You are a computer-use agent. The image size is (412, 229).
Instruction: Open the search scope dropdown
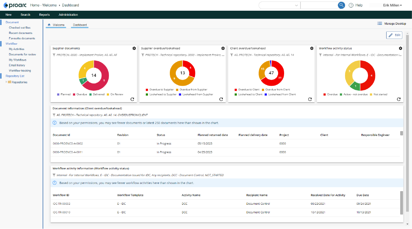tap(296, 5)
